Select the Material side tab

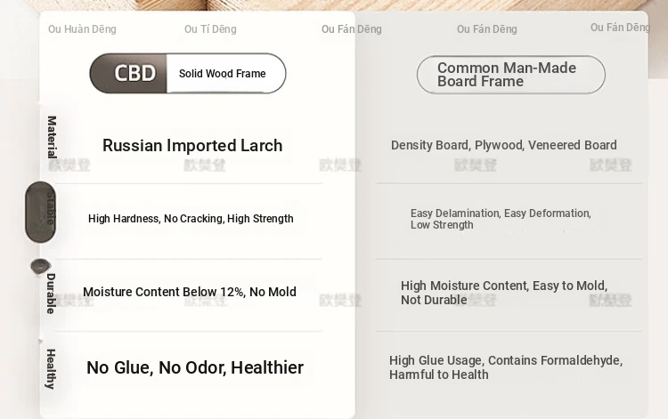(52, 137)
